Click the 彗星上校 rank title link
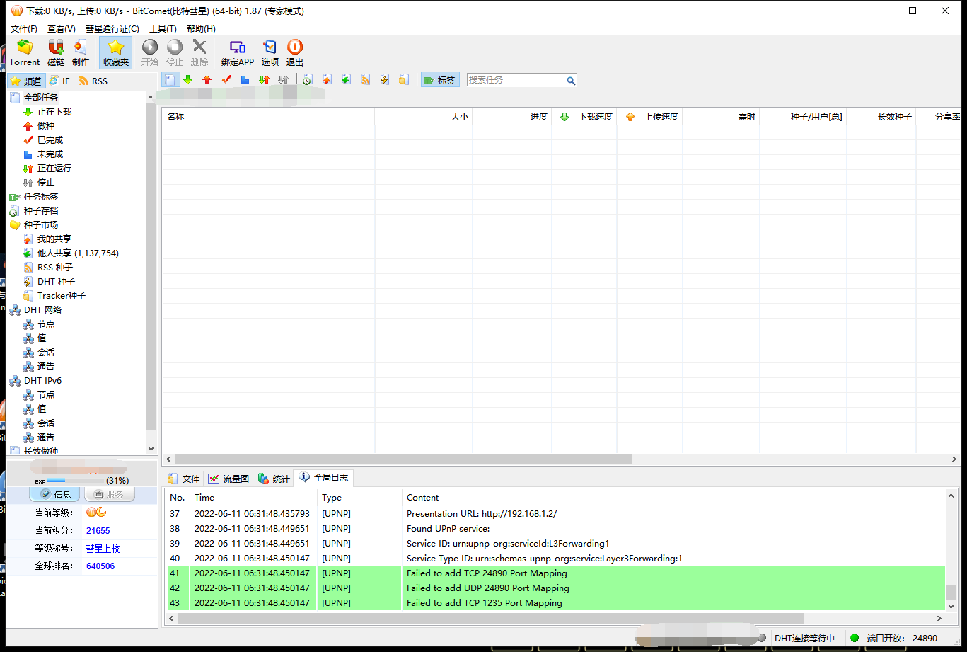 pyautogui.click(x=103, y=549)
